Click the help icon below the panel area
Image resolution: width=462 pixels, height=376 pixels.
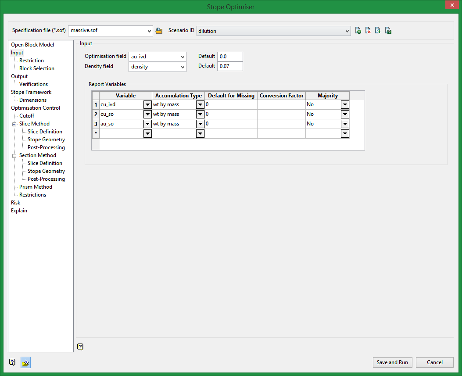point(80,347)
